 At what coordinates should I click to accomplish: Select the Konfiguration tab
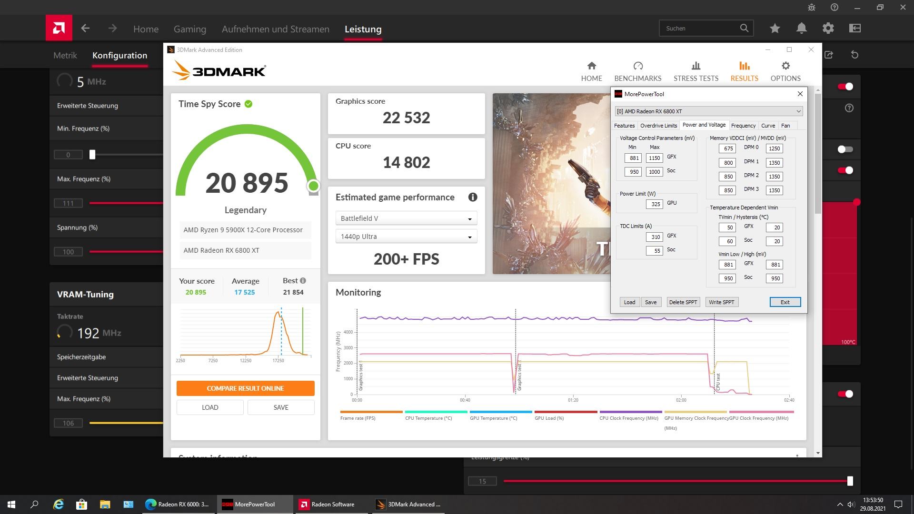pyautogui.click(x=119, y=55)
